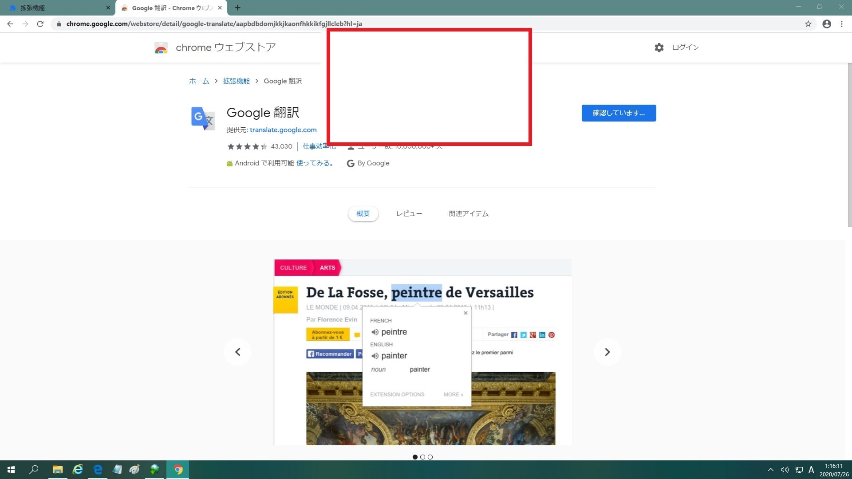Click the address bar URL

[x=214, y=24]
